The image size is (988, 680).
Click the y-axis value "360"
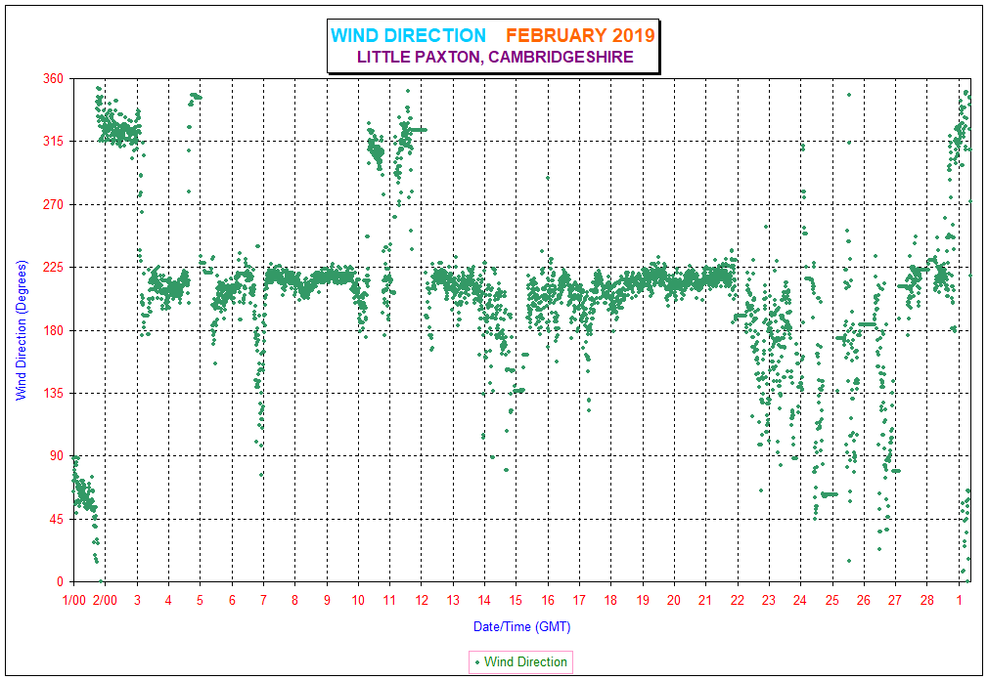click(53, 78)
